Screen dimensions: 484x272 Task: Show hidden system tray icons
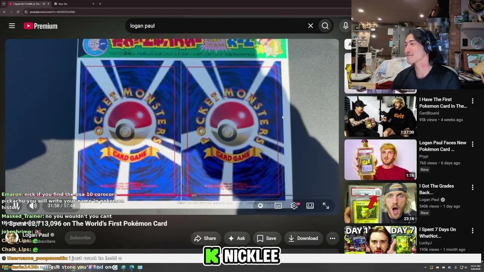[425, 267]
